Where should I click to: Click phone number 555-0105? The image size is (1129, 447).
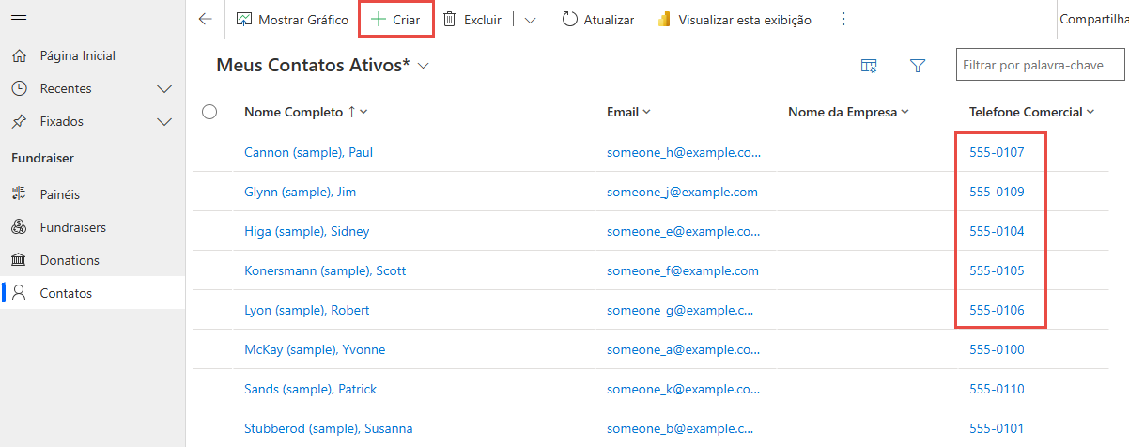tap(997, 270)
